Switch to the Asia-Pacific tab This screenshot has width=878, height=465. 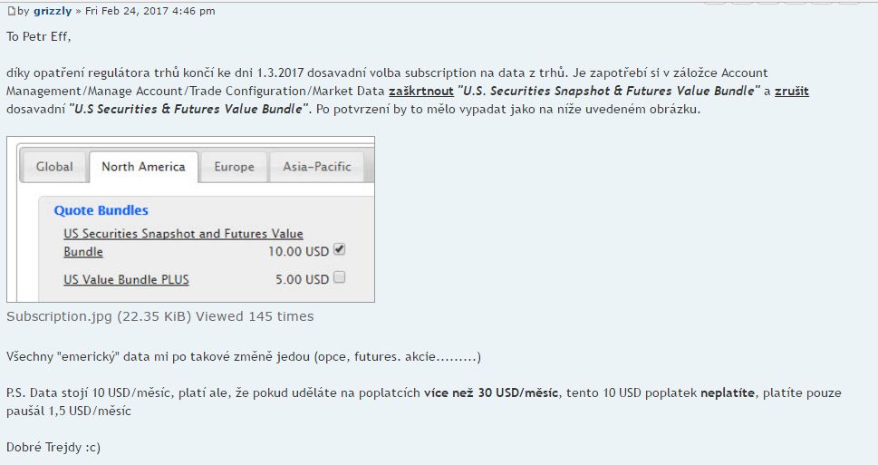coord(317,167)
